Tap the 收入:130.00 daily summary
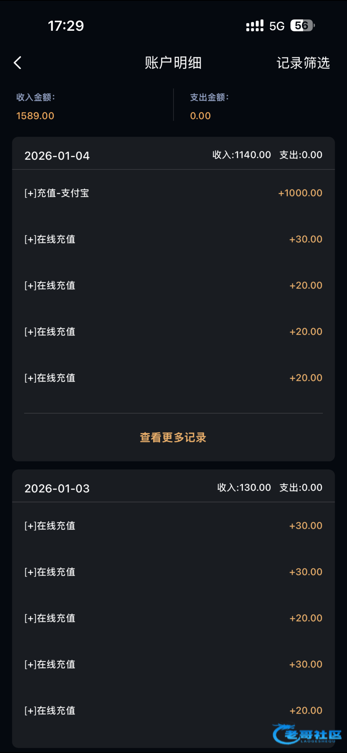The height and width of the screenshot is (753, 347). 244,487
